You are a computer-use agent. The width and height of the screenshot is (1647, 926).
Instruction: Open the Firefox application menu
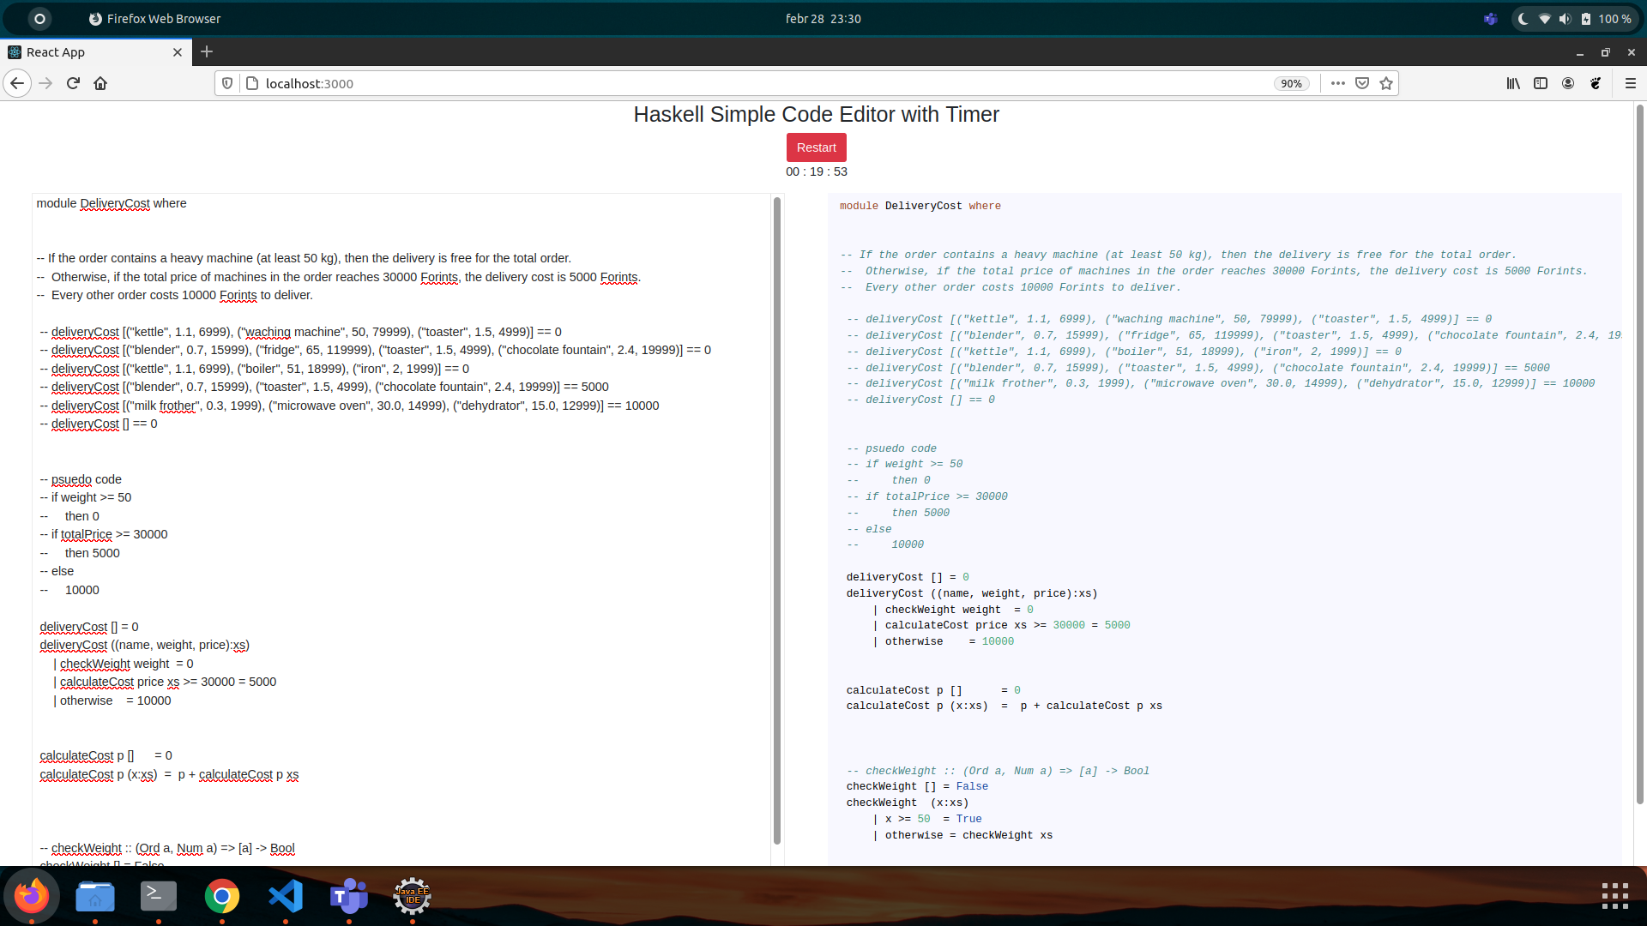click(1631, 83)
